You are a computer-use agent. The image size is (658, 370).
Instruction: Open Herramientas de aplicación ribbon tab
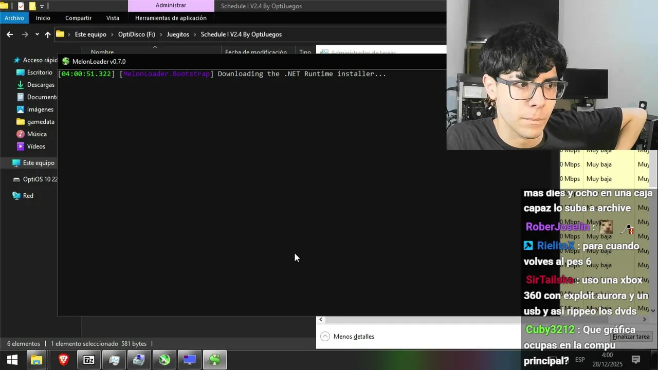tap(171, 18)
